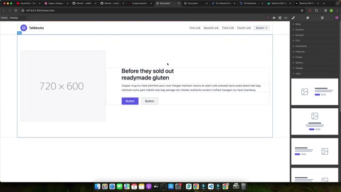Click the purple Button in hero

coord(130,101)
